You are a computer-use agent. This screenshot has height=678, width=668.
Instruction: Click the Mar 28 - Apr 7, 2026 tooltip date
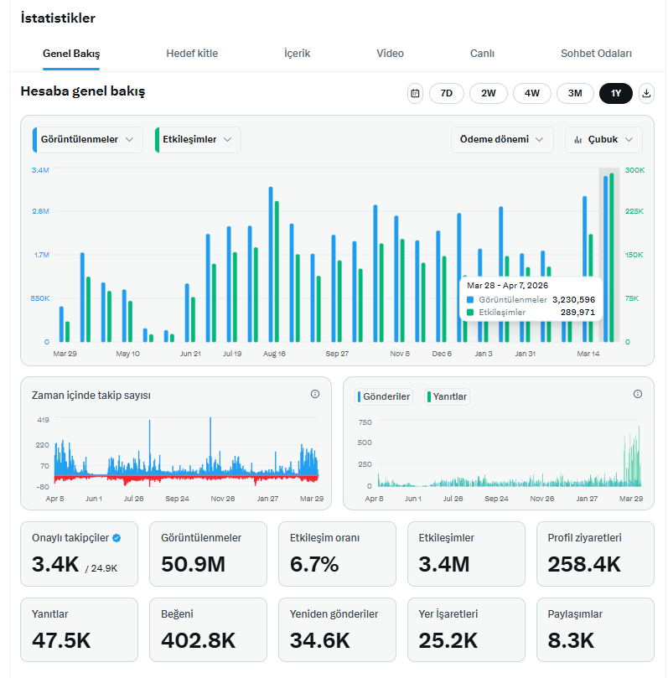coord(507,286)
